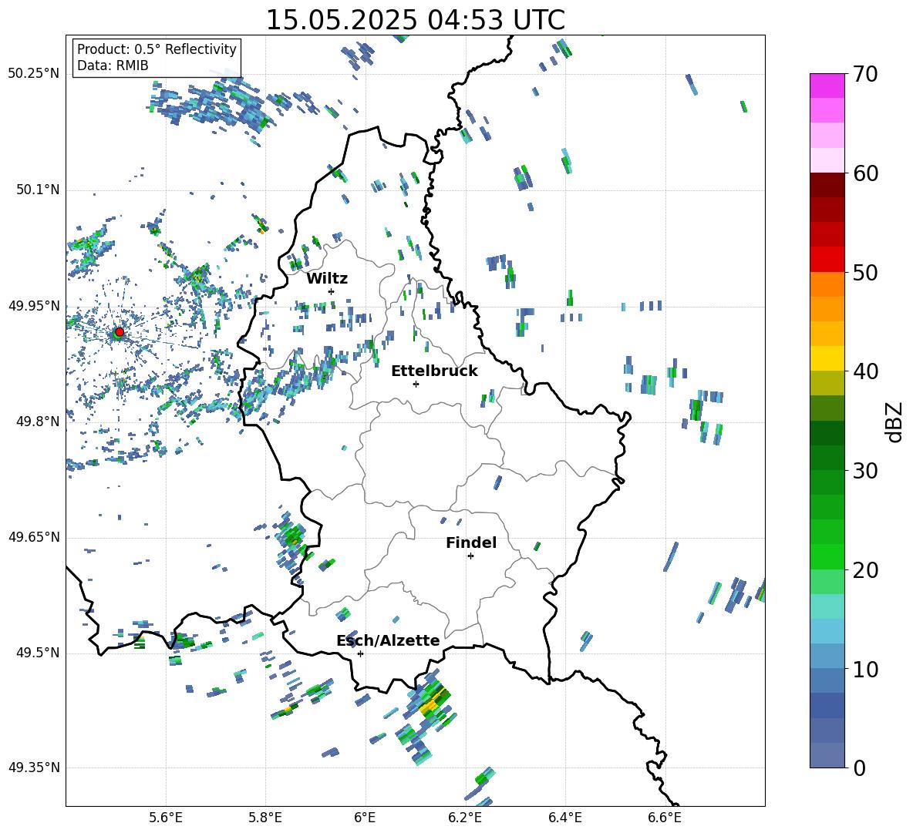
Task: Click the 6.4°E longitude label
Action: tap(564, 818)
